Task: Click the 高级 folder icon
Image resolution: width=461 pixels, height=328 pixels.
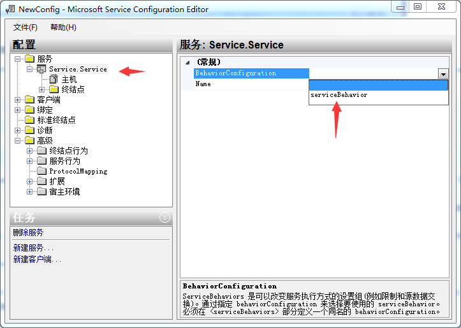Action: (x=30, y=140)
